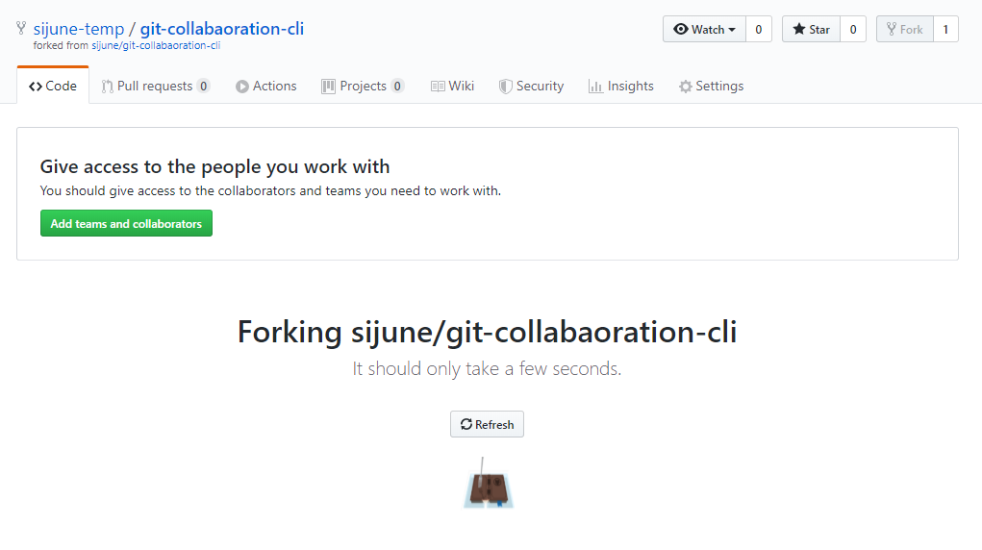This screenshot has height=550, width=982.
Task: Click the 'It should only take a few seconds.' text
Action: click(488, 368)
